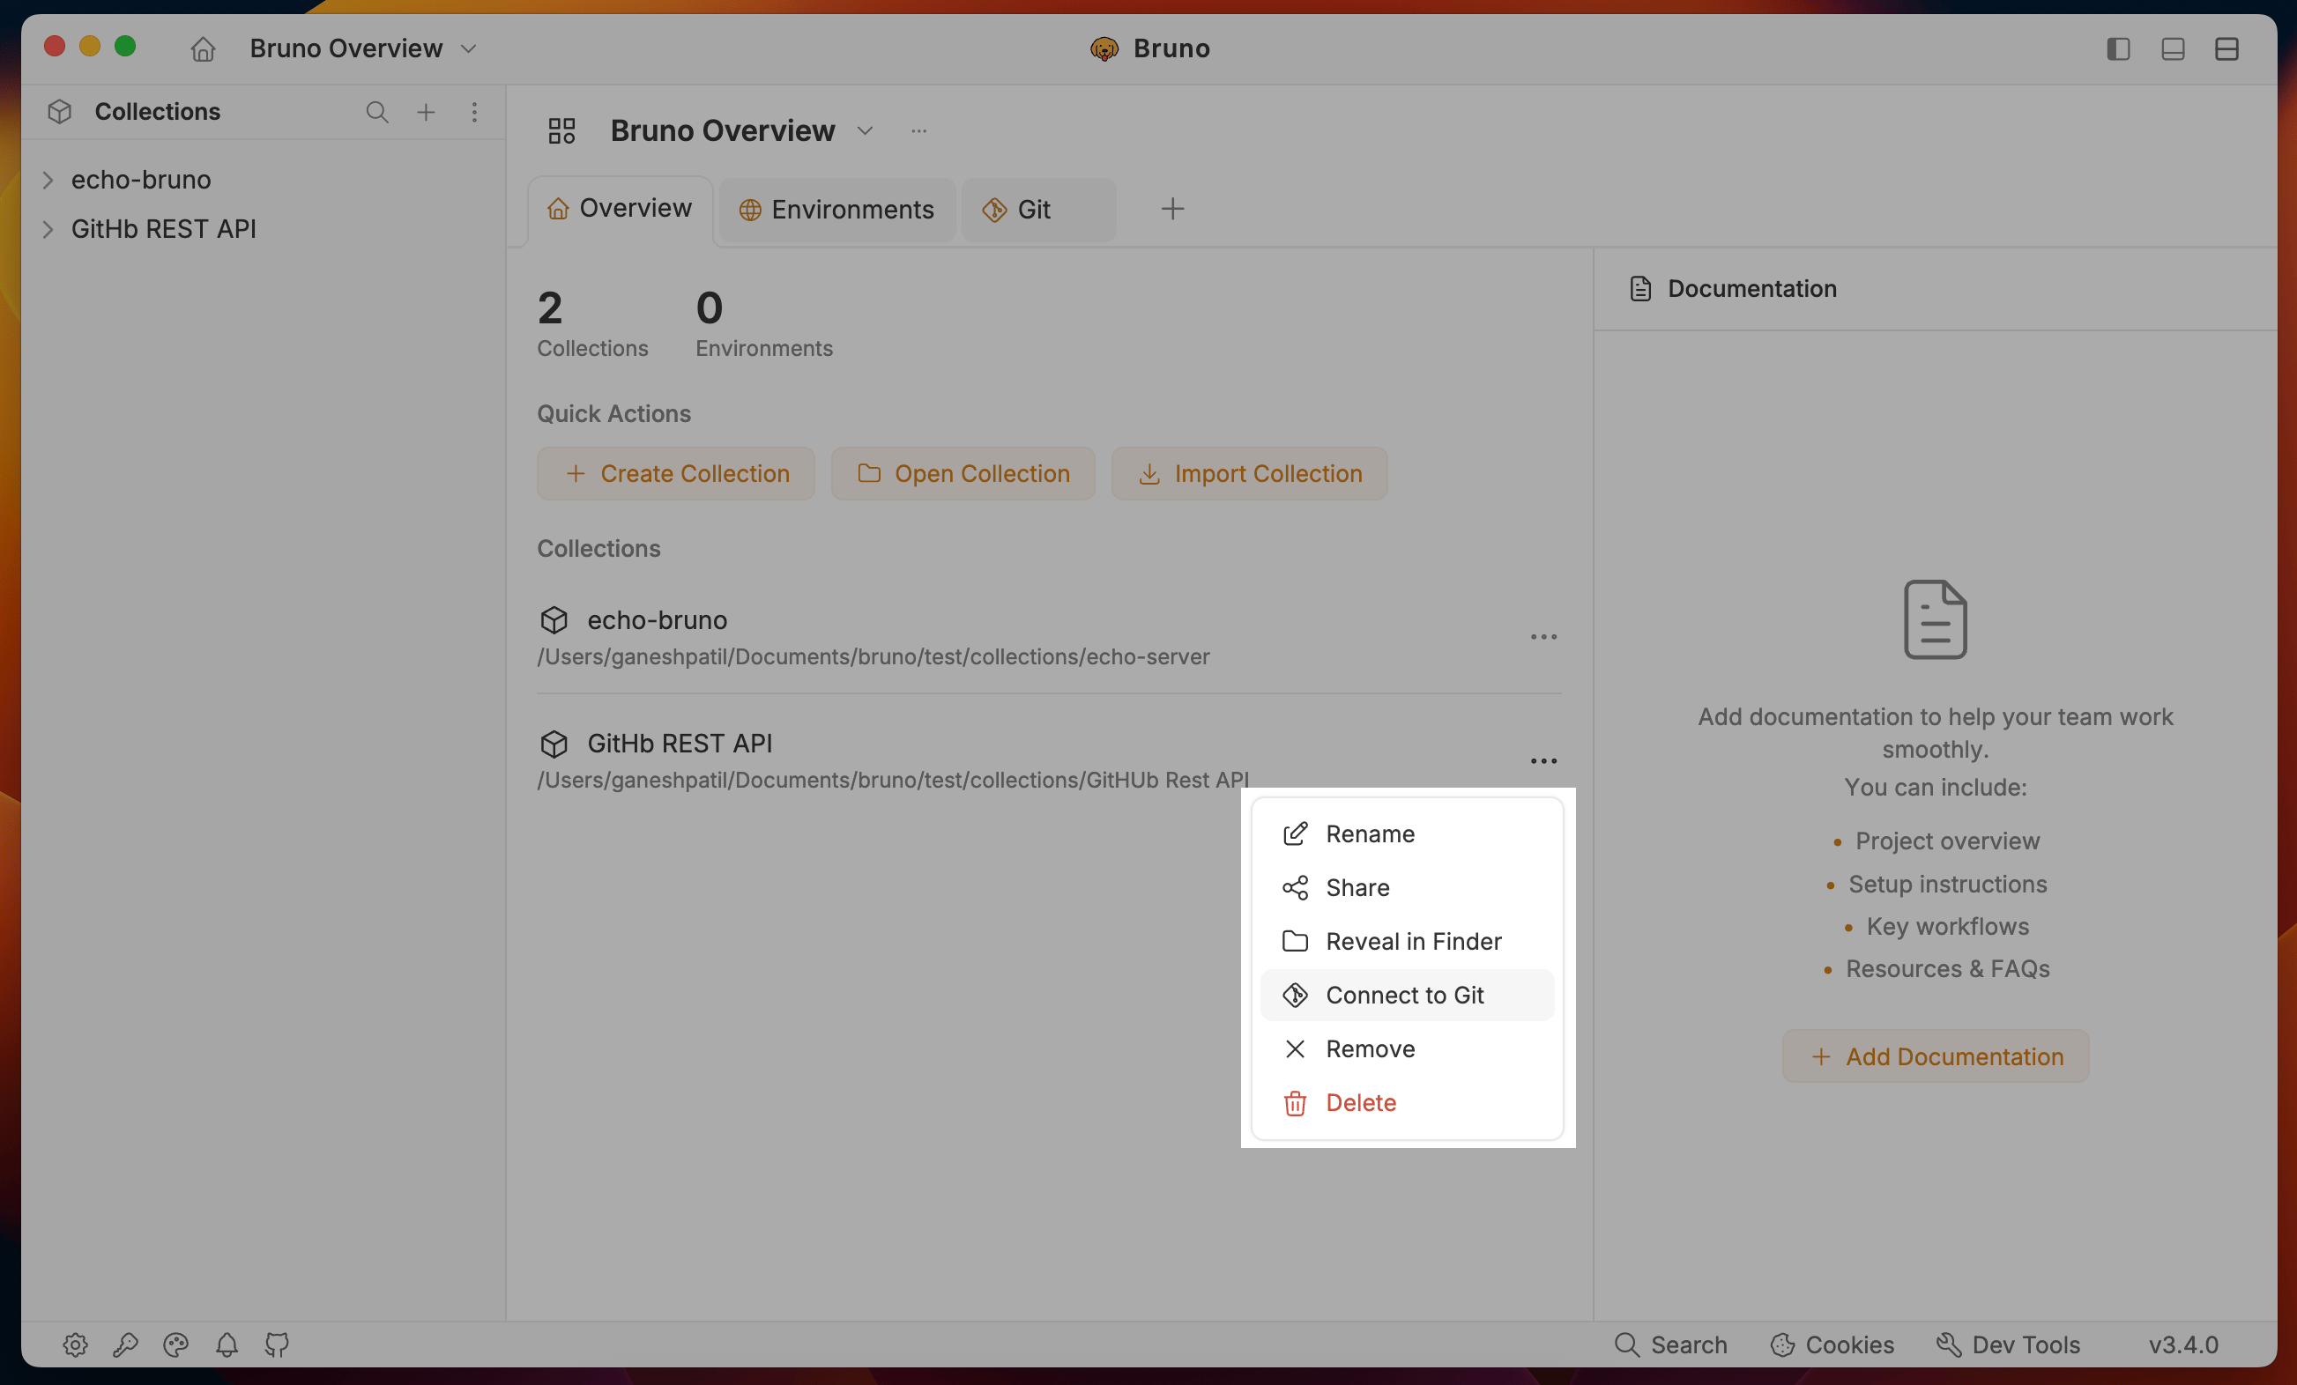Choose Share from the context menu

(1406, 887)
